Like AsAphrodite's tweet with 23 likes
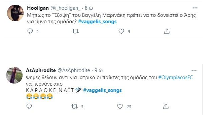The width and height of the screenshot is (208, 126). coord(120,106)
